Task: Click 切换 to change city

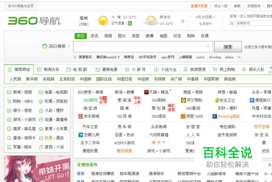Action: pos(84,24)
